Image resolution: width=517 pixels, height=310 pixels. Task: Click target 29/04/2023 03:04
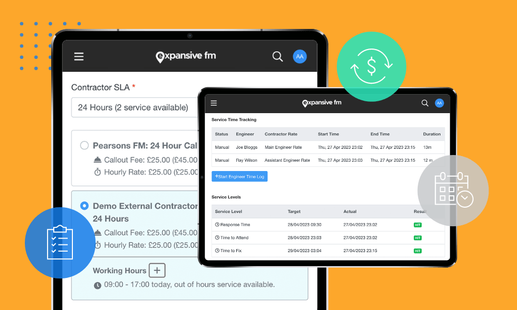pos(305,251)
